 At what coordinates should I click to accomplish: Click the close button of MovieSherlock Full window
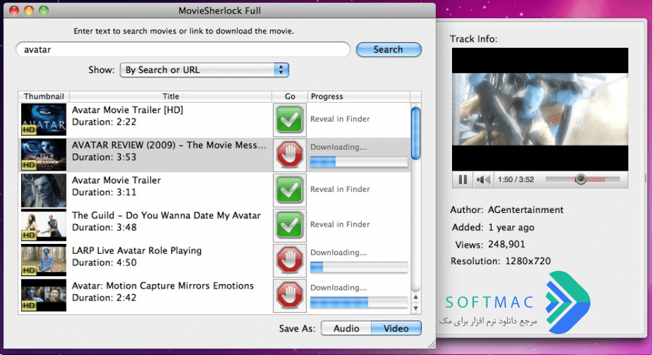[14, 11]
